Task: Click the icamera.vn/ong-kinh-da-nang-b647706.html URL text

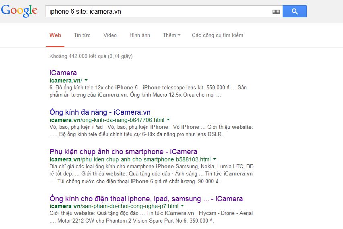Action: 107,120
